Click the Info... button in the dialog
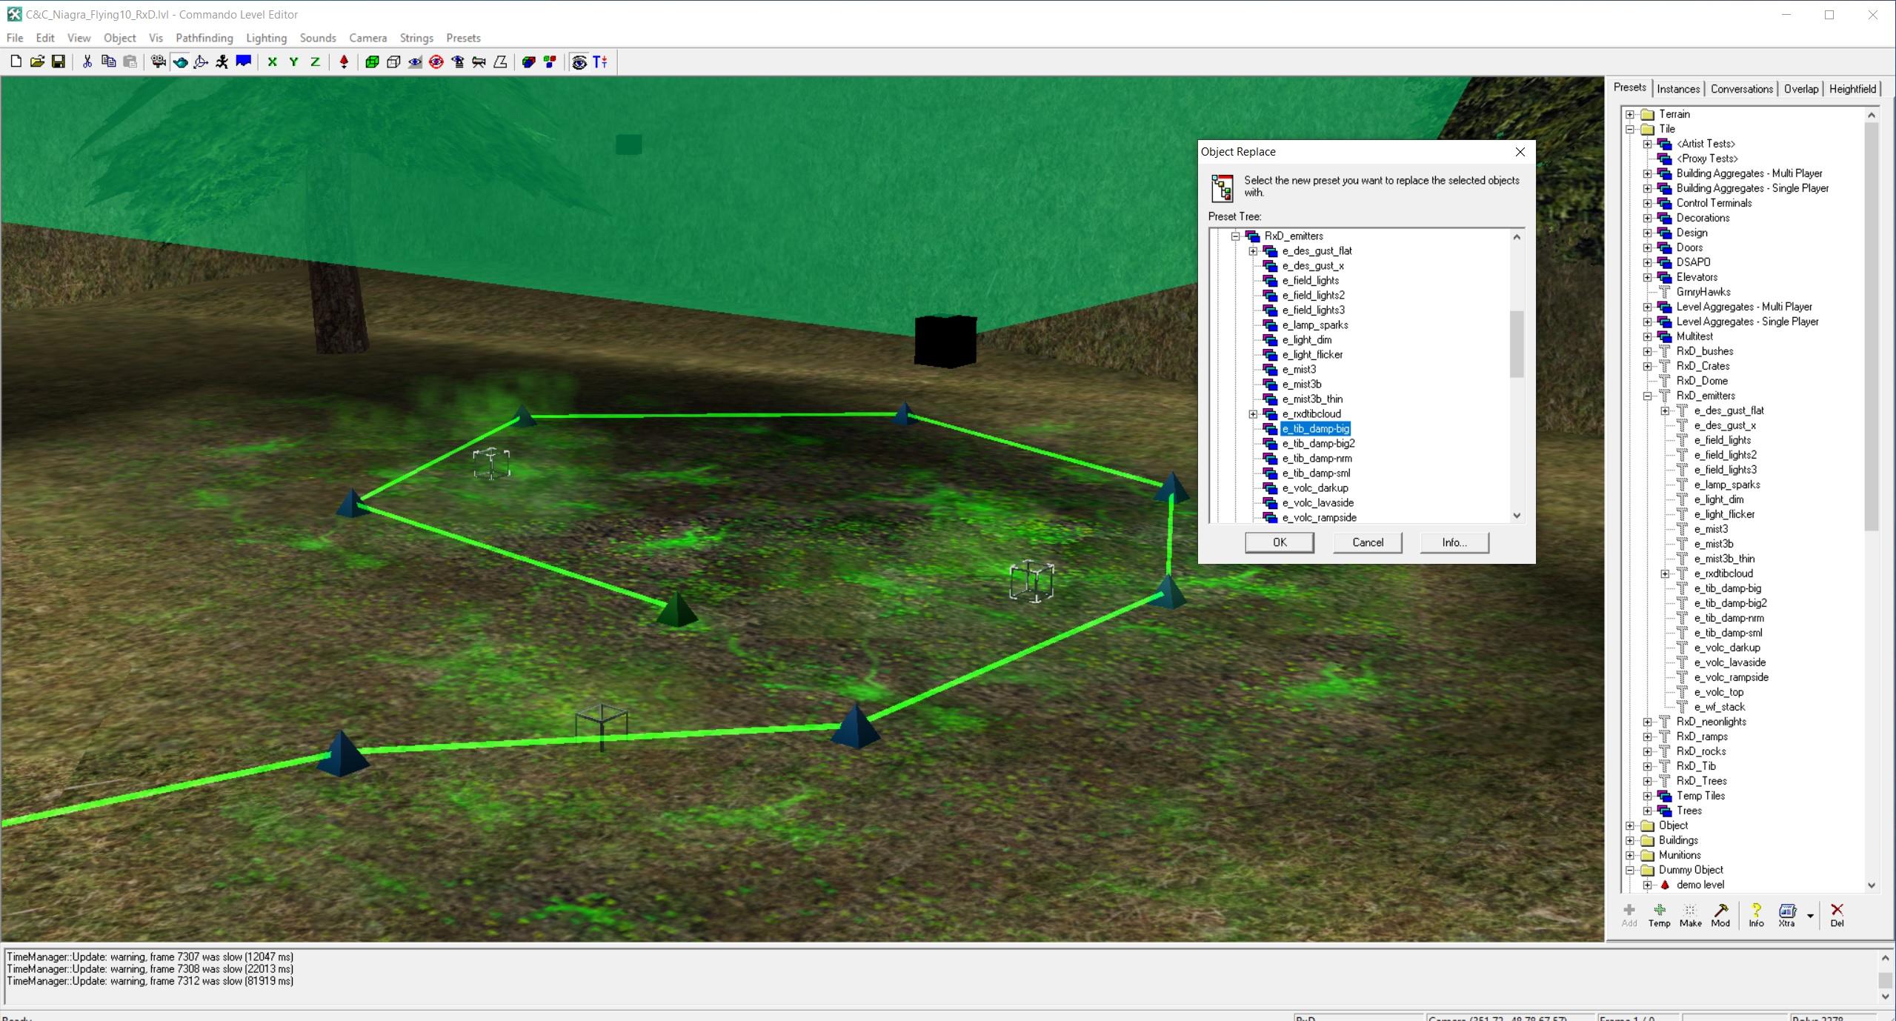 coord(1454,542)
